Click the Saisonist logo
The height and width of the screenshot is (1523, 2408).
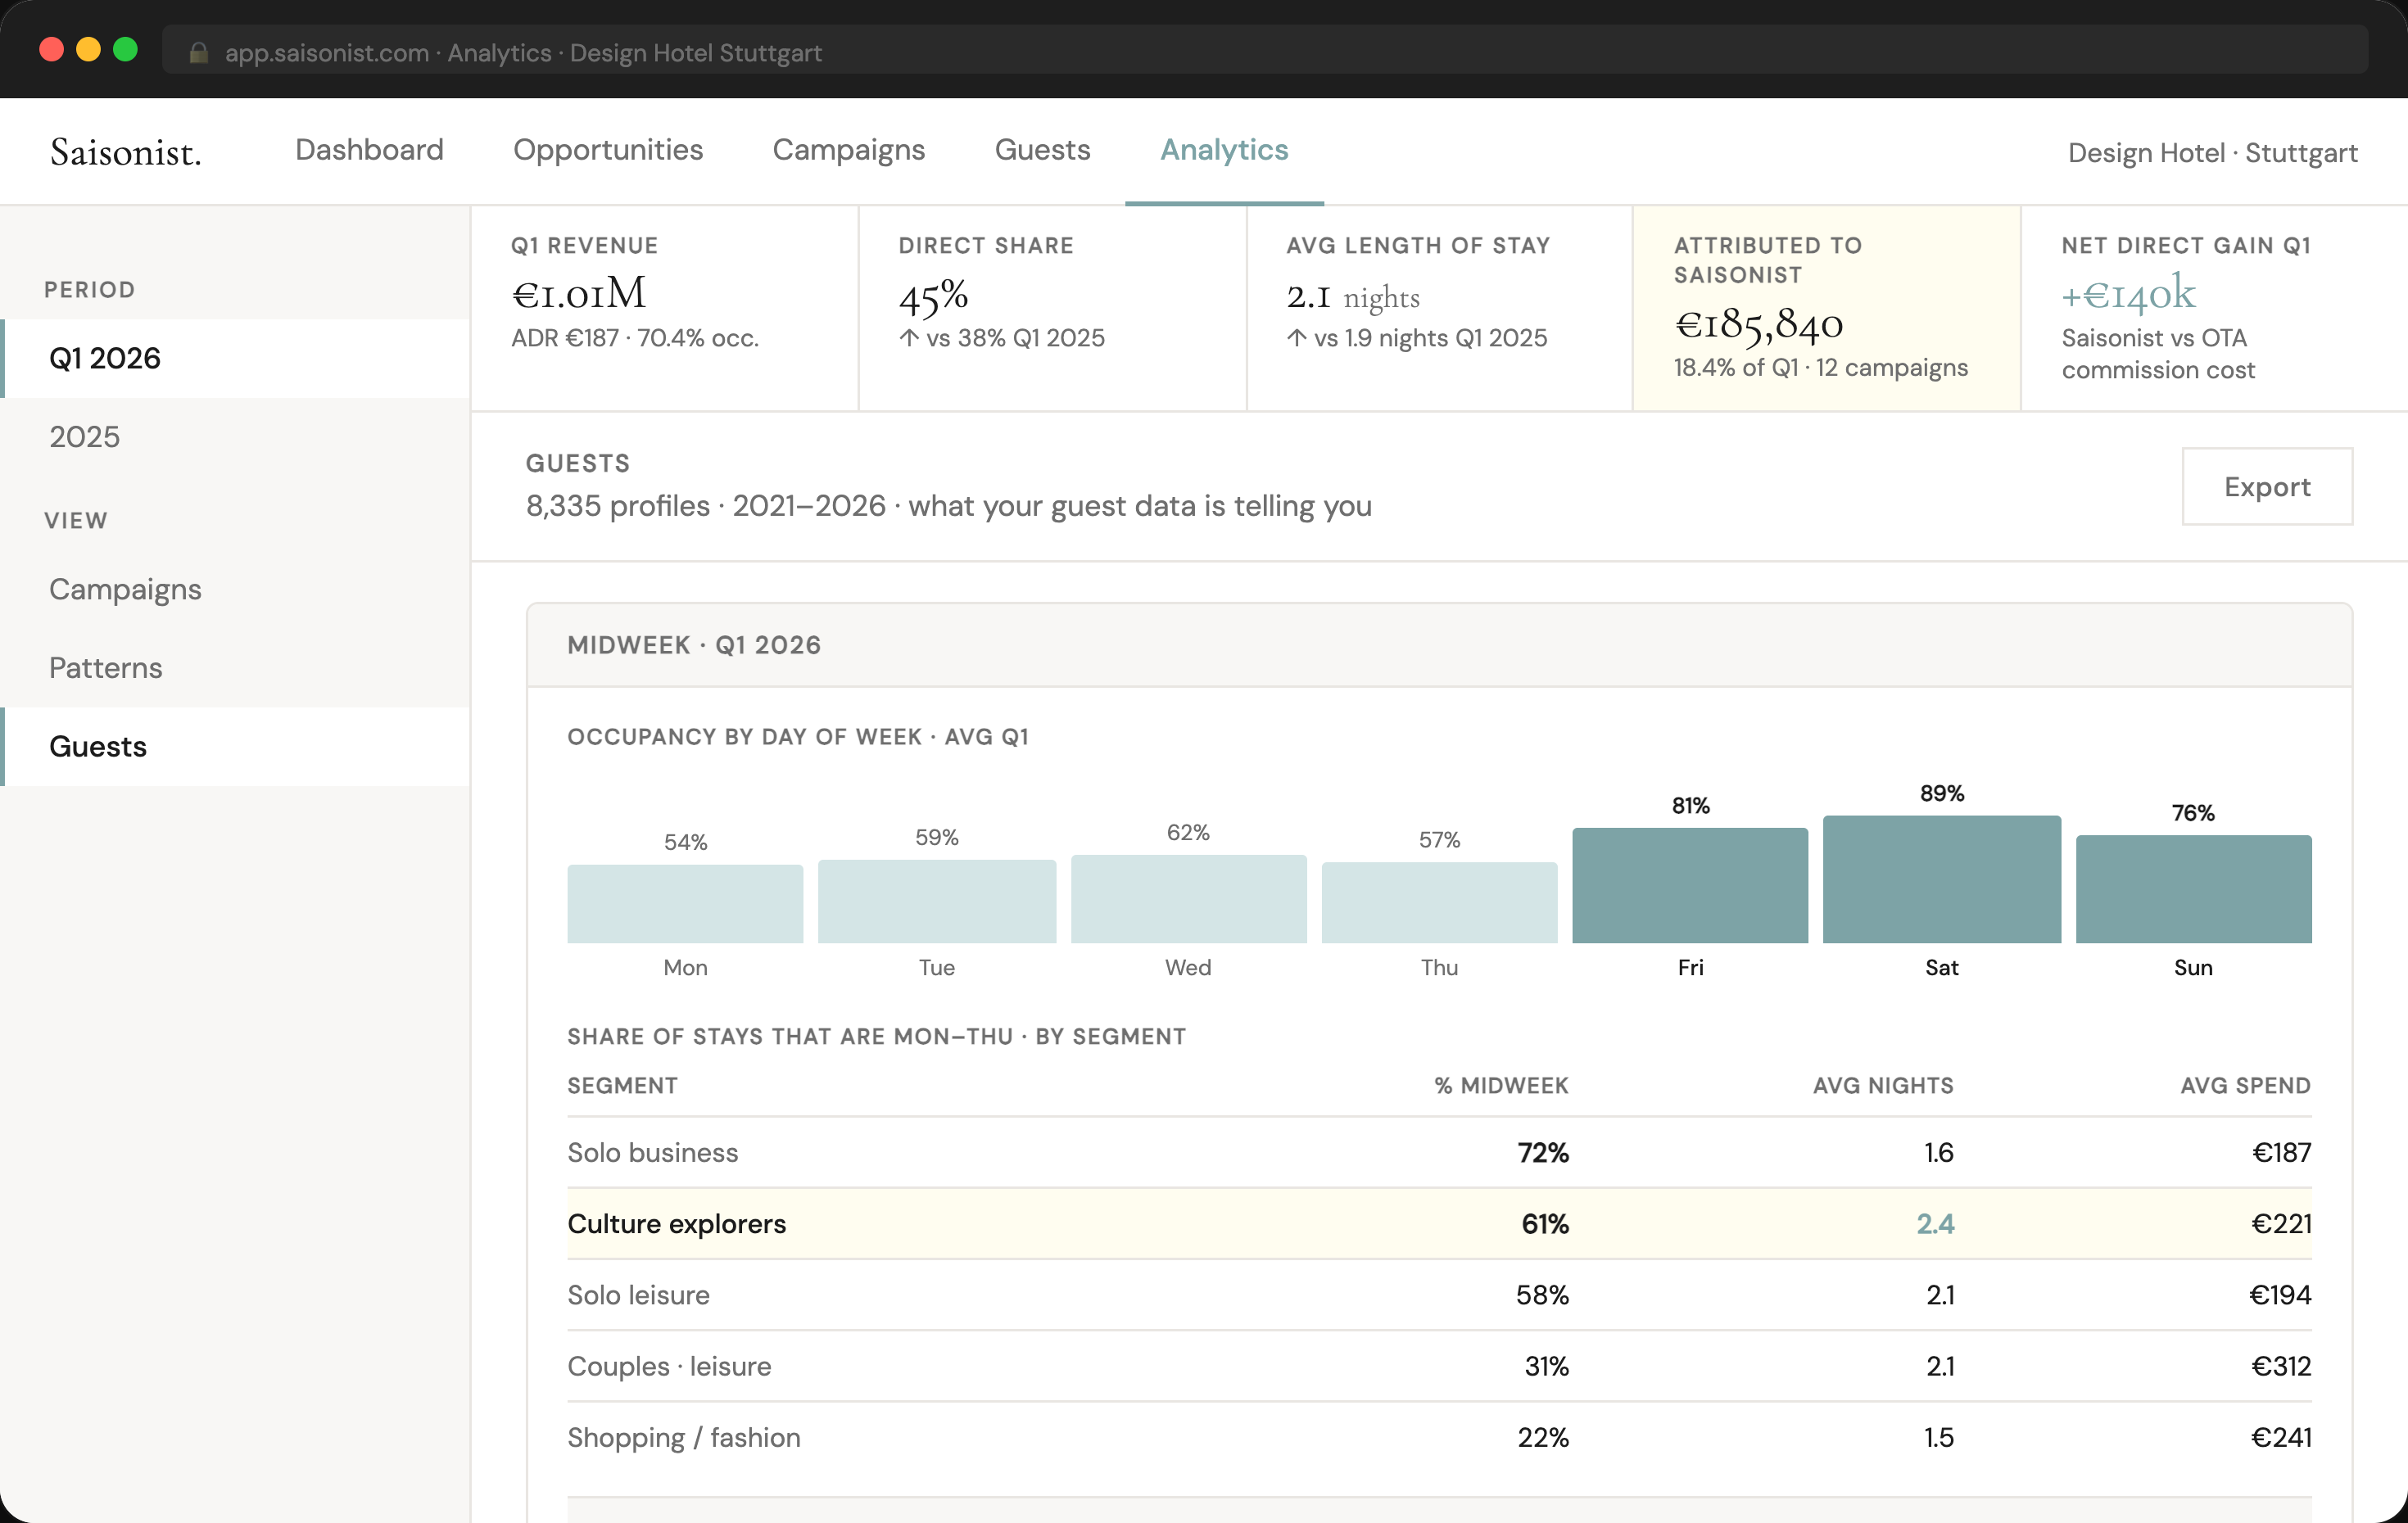point(125,151)
